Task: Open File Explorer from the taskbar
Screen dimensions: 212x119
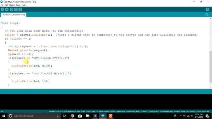Action: tap(87, 116)
